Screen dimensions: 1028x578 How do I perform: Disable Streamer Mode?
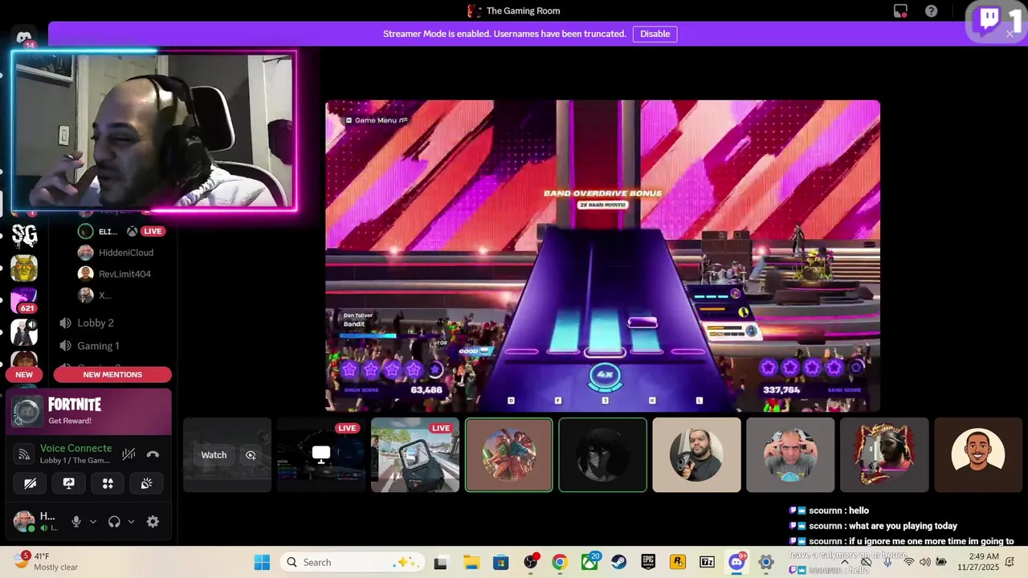click(x=655, y=34)
